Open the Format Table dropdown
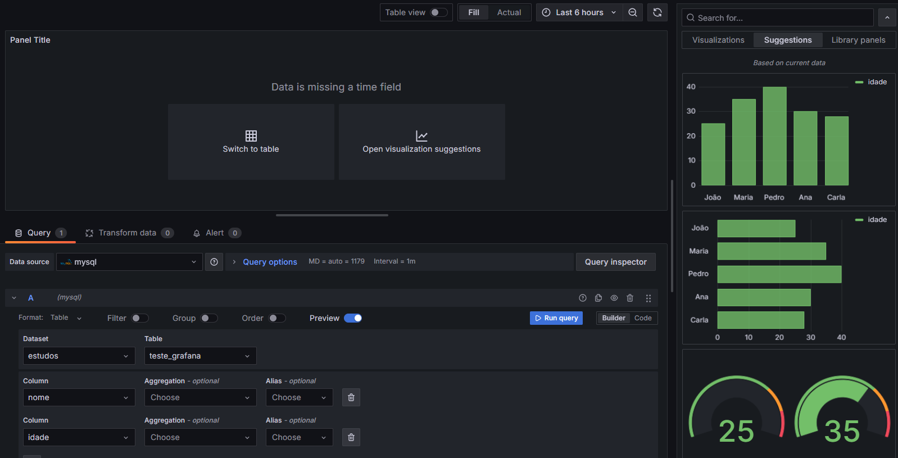 click(66, 318)
